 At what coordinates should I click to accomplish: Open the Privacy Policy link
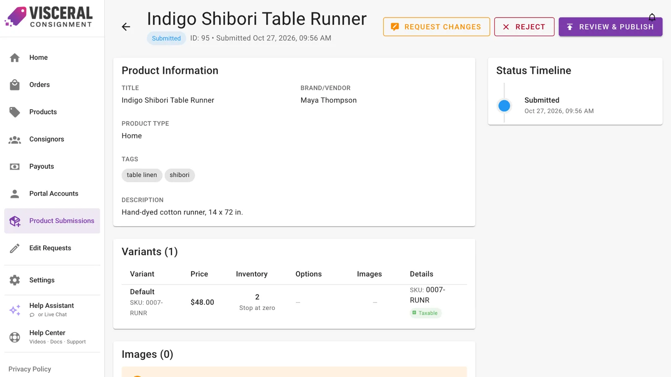(30, 369)
